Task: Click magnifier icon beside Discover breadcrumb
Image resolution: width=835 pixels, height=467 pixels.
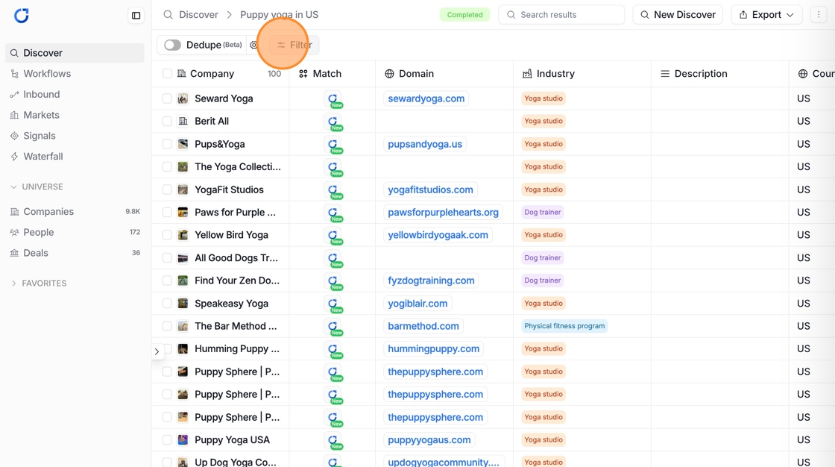Action: tap(168, 15)
